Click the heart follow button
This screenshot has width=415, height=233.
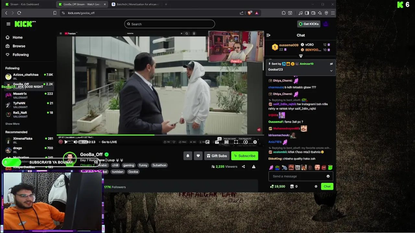[198, 156]
